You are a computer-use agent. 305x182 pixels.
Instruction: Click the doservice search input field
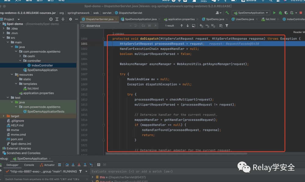tap(107, 26)
